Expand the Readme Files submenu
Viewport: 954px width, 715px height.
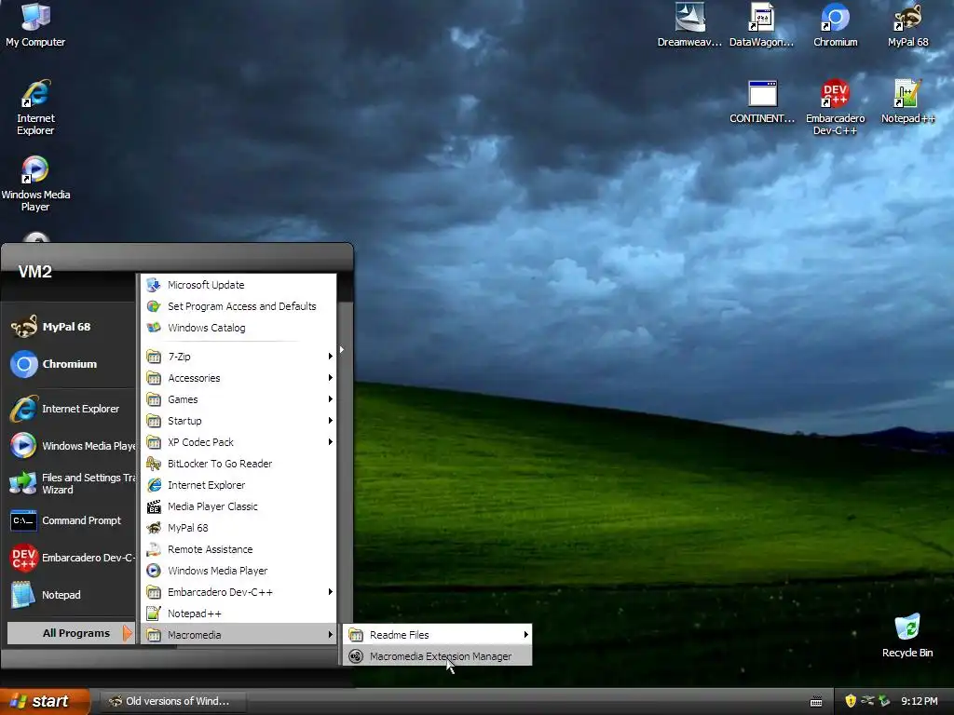pos(438,635)
